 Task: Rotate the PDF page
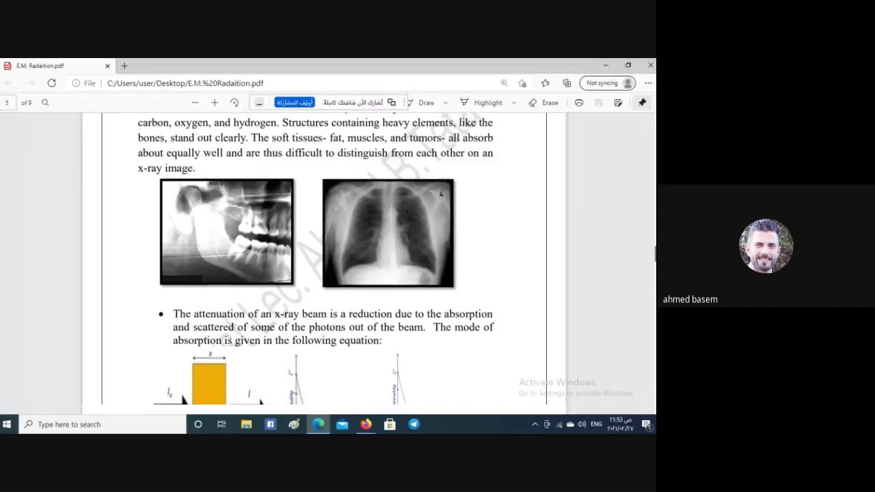coord(234,102)
